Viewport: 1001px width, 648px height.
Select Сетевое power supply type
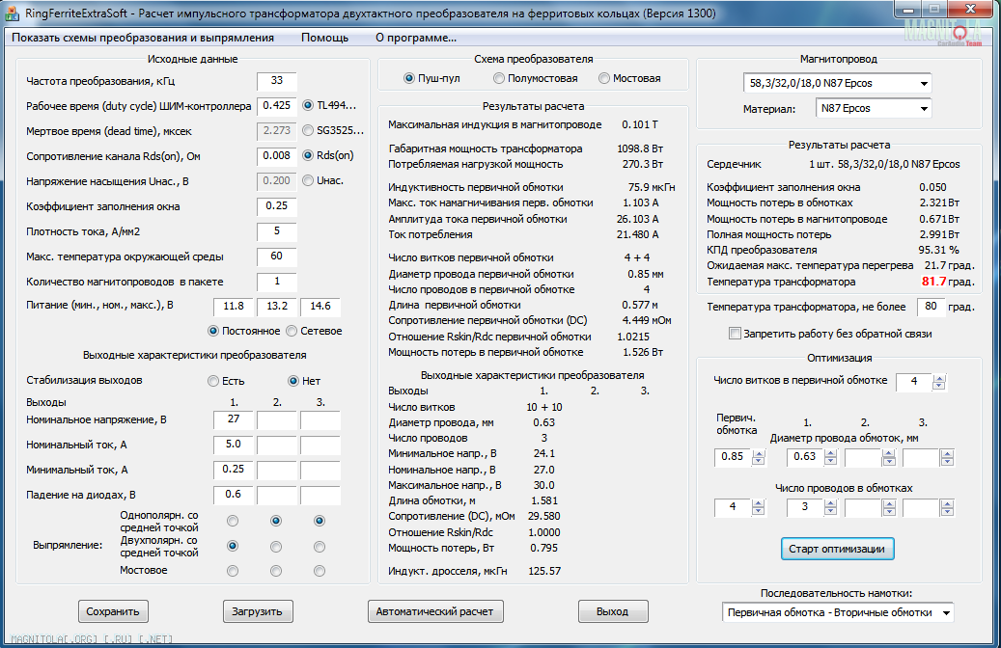292,331
